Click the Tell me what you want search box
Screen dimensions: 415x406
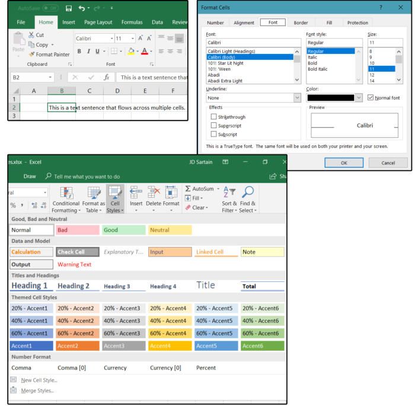coord(87,176)
